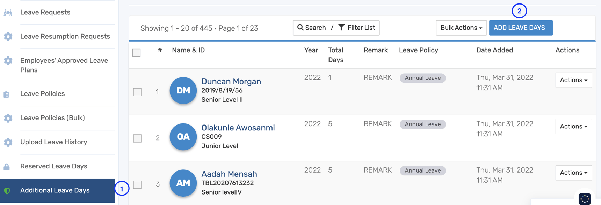Click the Year column header

(311, 50)
